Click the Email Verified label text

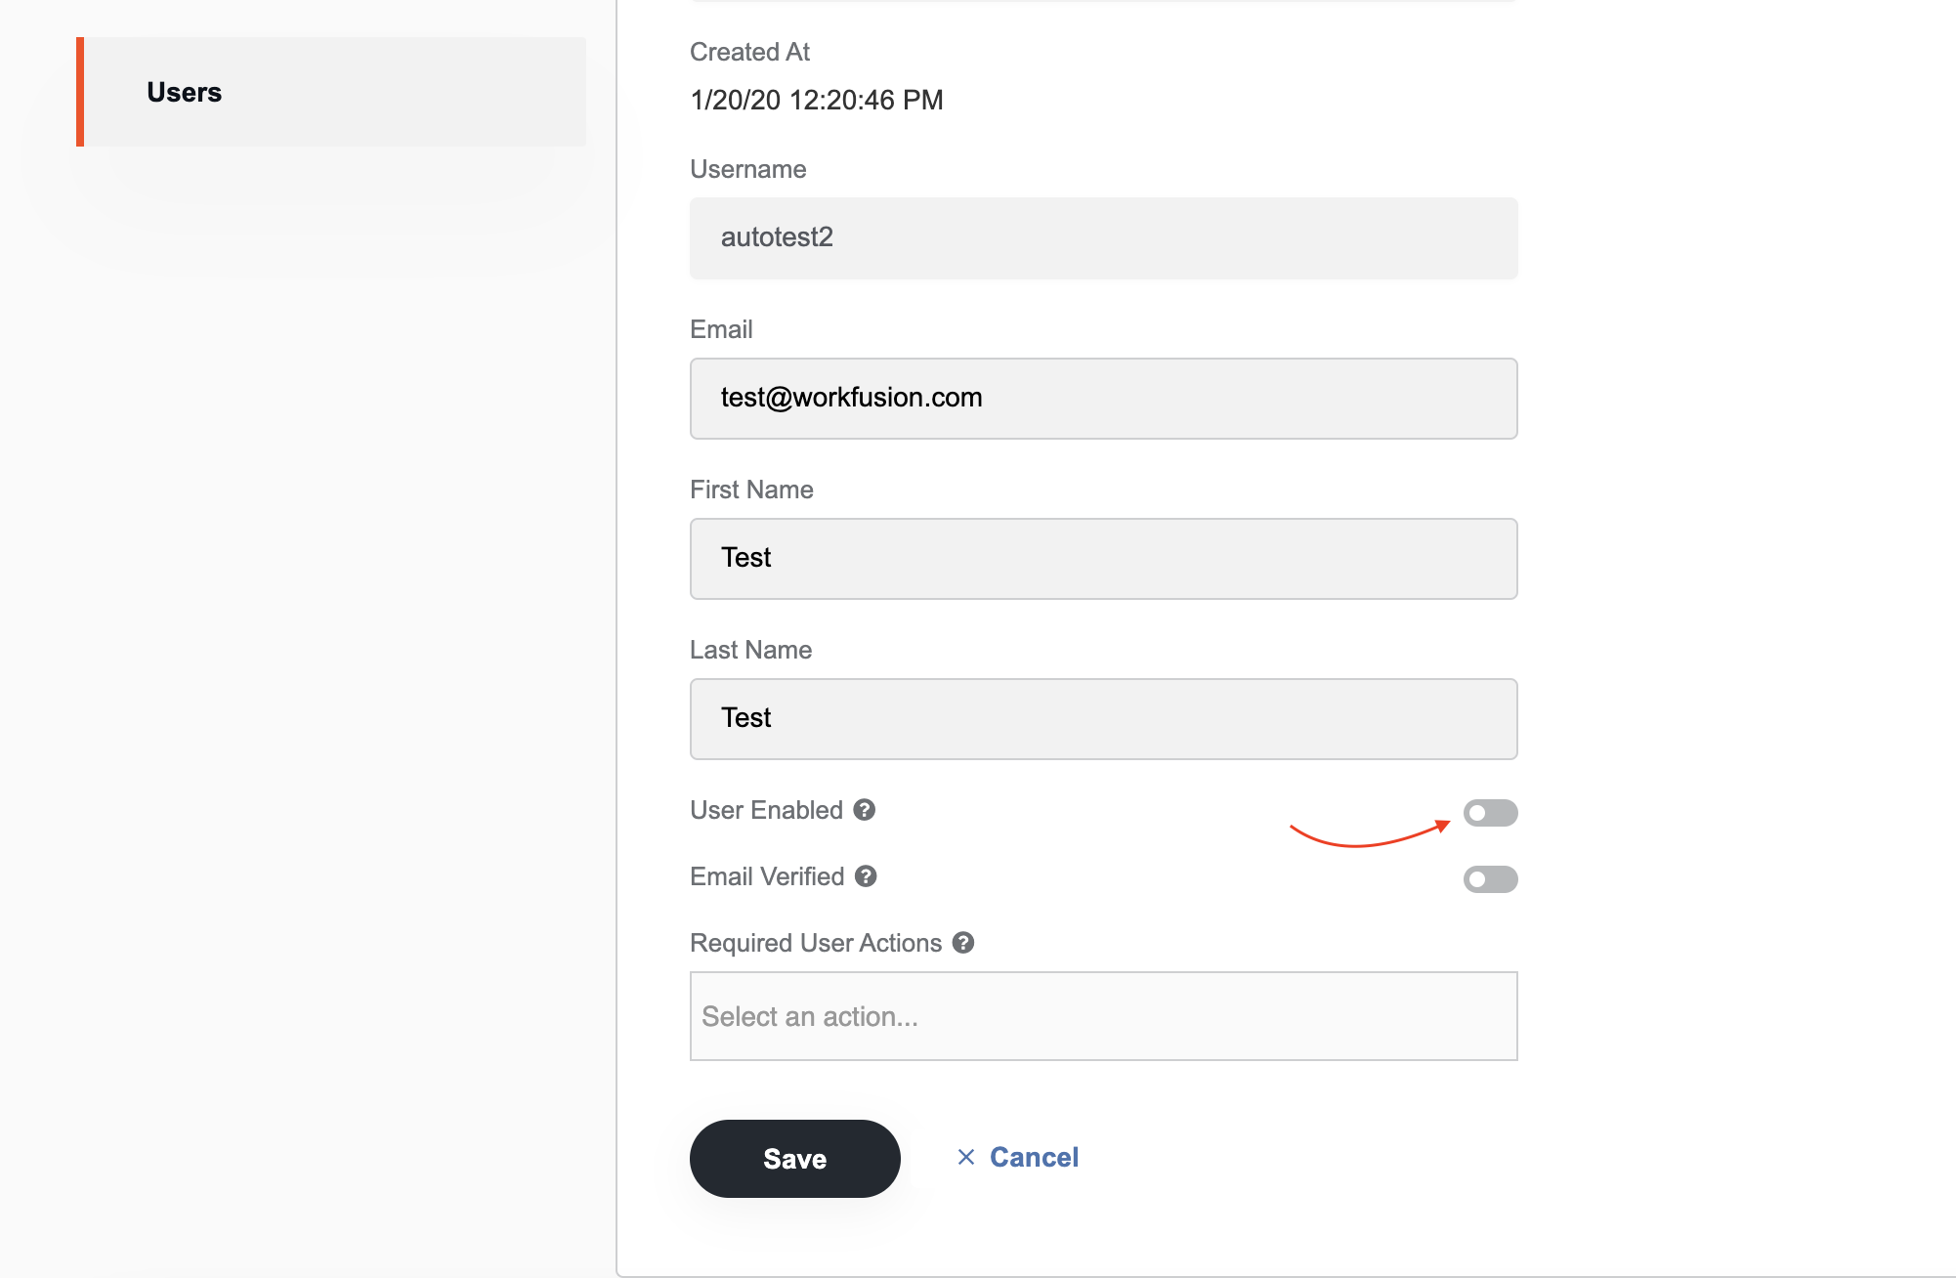pos(767,876)
